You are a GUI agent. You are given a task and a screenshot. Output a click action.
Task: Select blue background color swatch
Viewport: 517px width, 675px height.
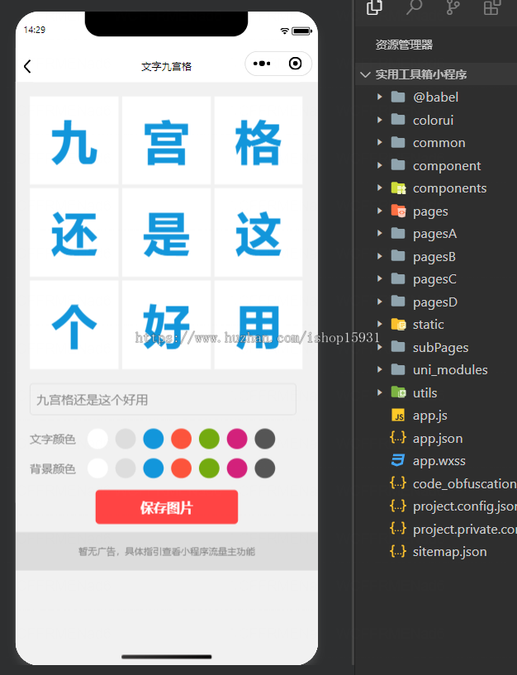point(154,468)
